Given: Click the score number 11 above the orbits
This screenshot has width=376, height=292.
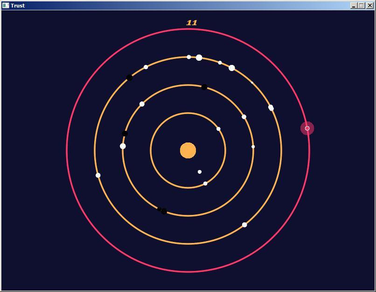Looking at the screenshot, I should [192, 21].
